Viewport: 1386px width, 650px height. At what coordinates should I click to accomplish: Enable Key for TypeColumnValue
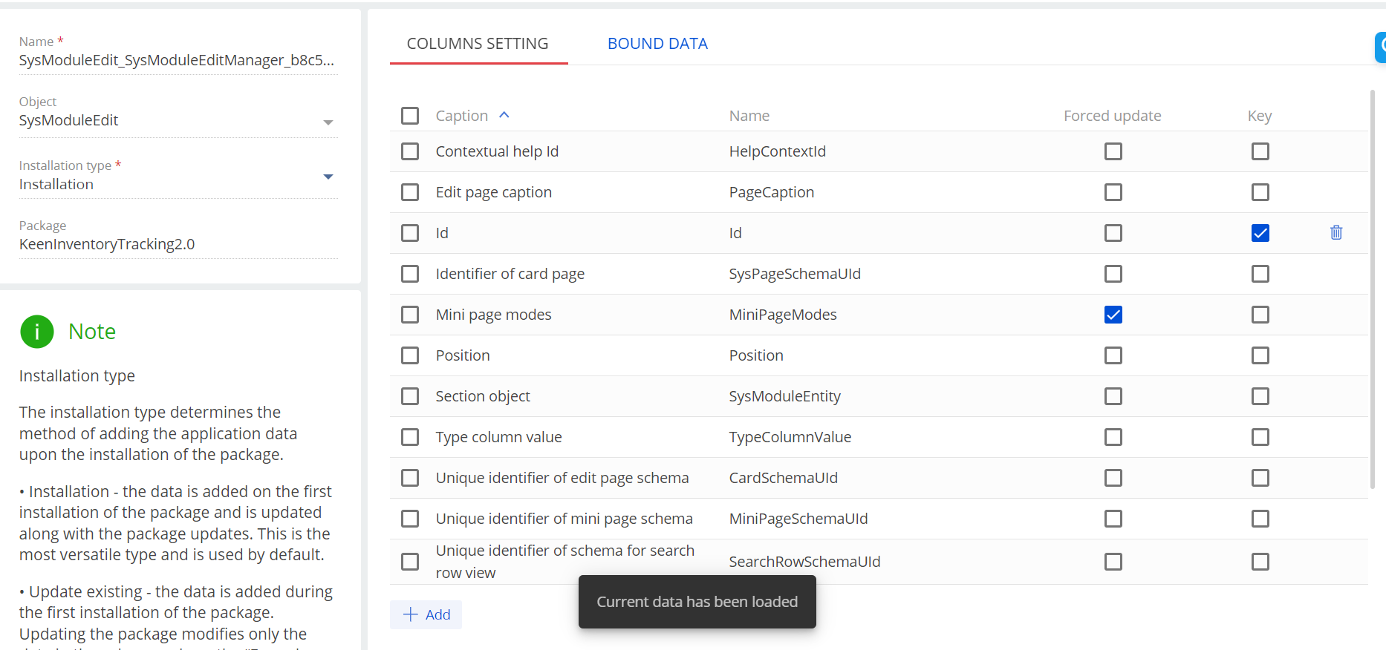[x=1260, y=437]
